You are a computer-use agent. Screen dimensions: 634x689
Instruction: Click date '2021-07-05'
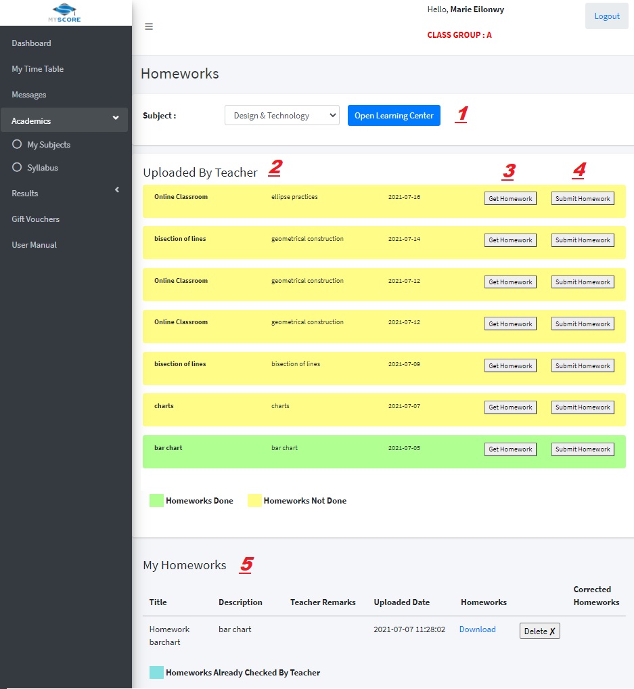click(x=404, y=448)
